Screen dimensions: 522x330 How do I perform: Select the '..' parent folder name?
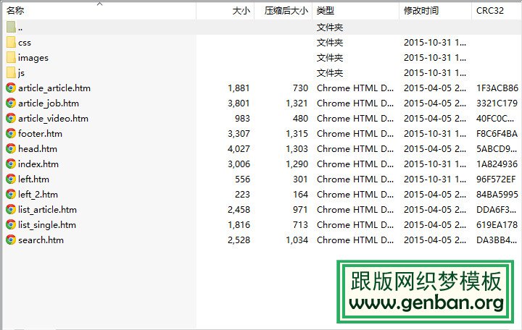tap(20, 28)
